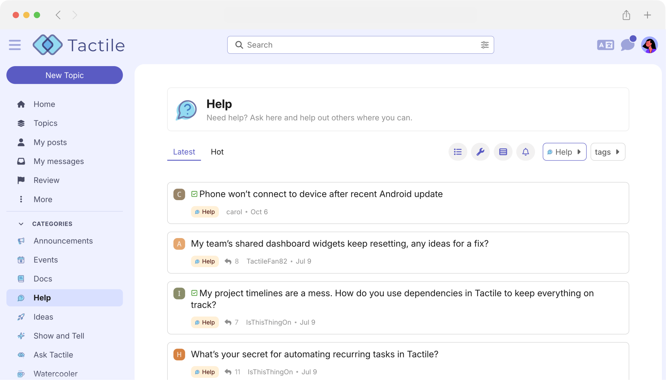Click the bulleted list view icon
This screenshot has height=380, width=666.
coord(457,152)
